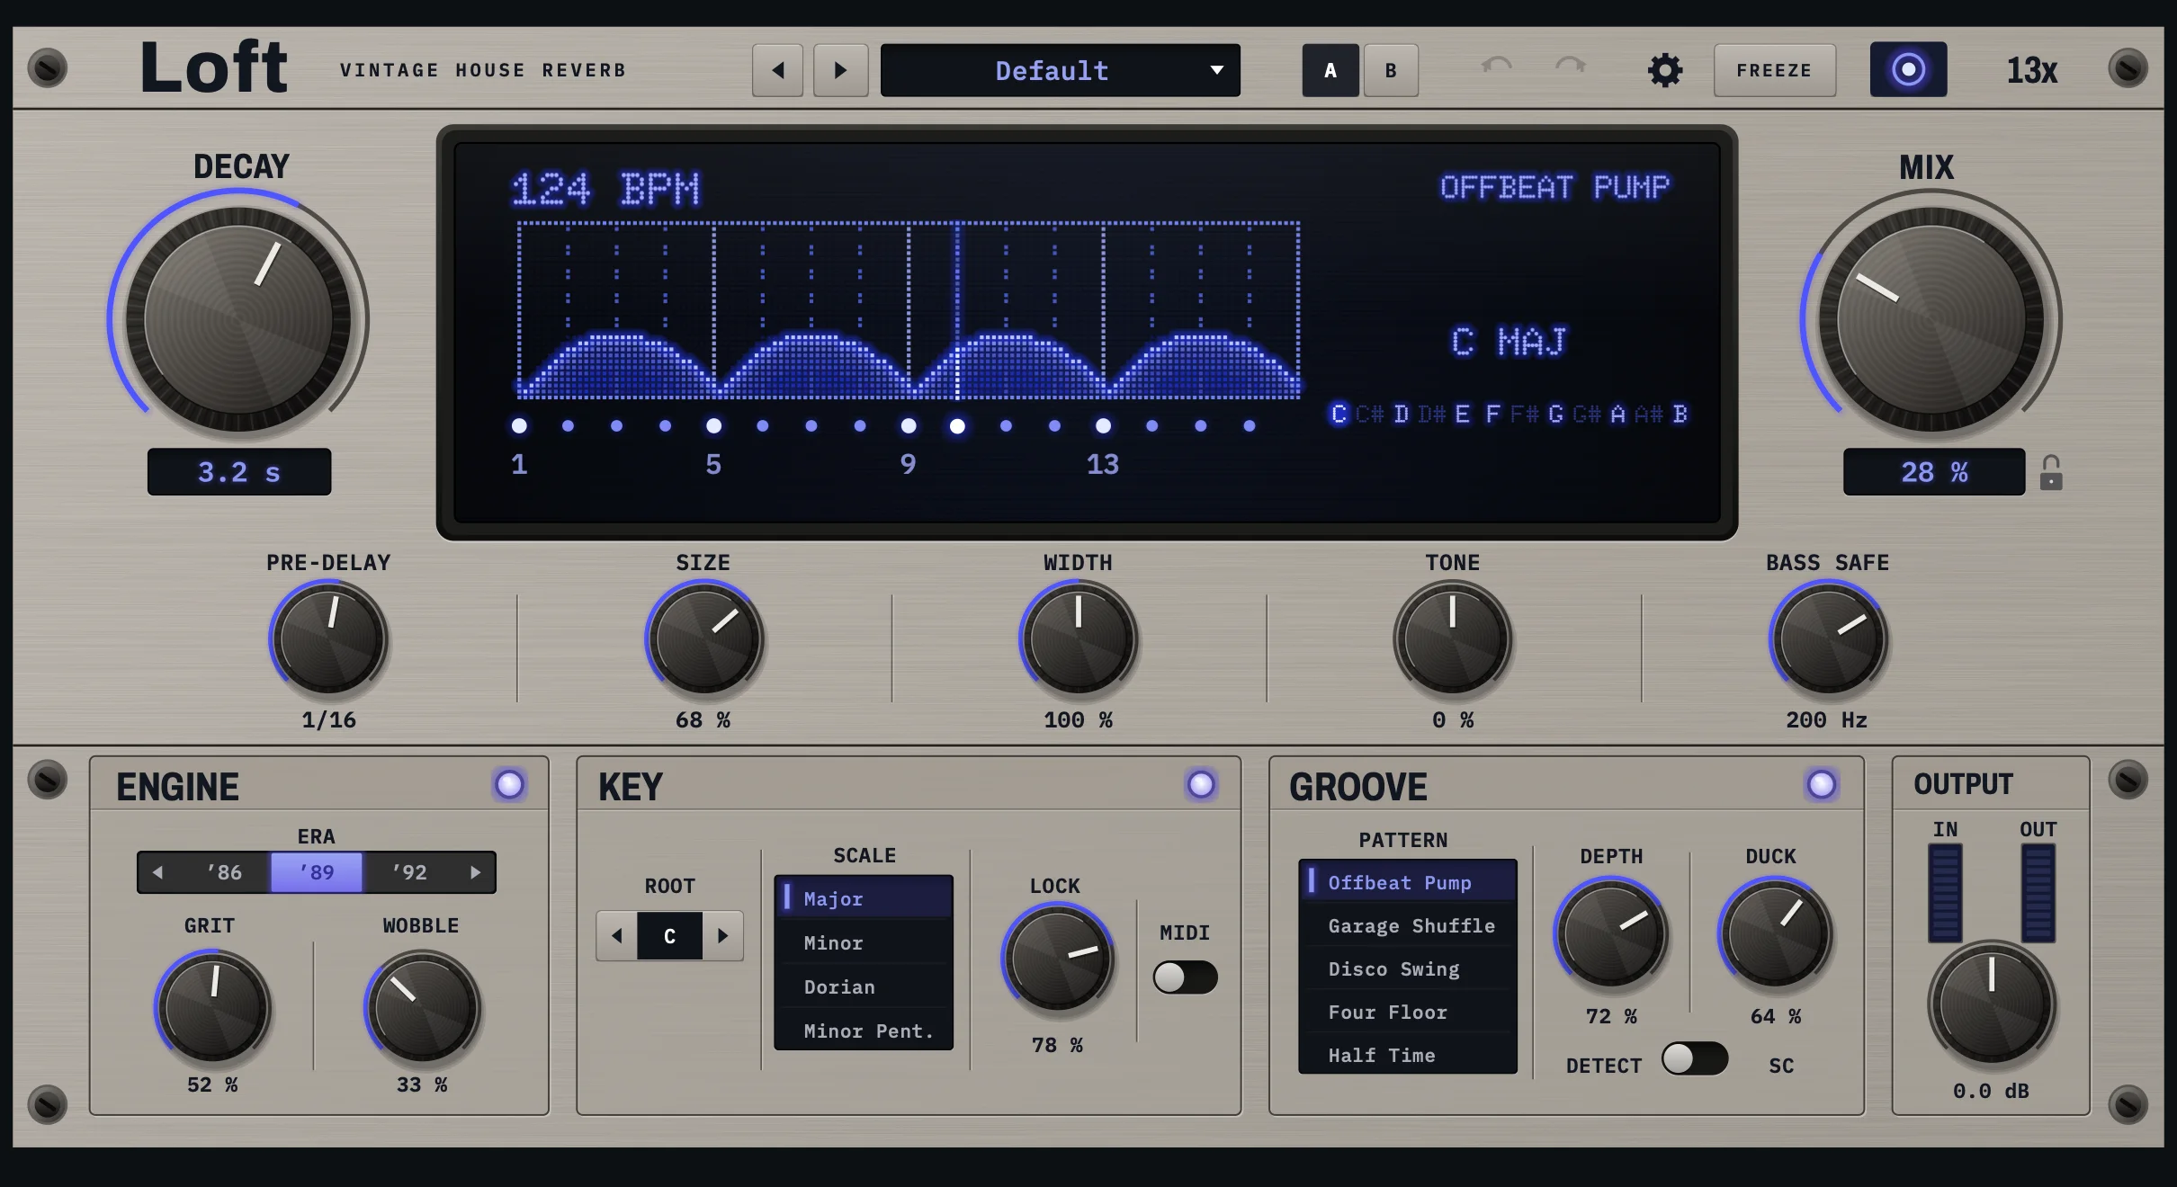Viewport: 2177px width, 1187px height.
Task: Click the Mix knob
Action: (1931, 319)
